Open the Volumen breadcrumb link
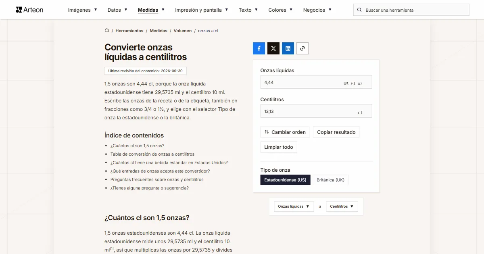This screenshot has width=484, height=254. tap(183, 31)
